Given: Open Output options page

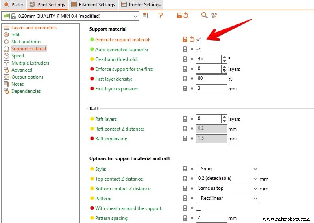Looking at the screenshot, I should pyautogui.click(x=27, y=77).
